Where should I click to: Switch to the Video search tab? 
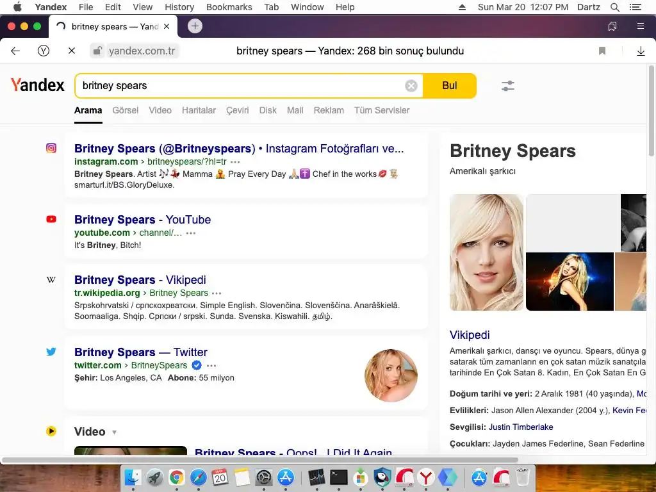[160, 110]
